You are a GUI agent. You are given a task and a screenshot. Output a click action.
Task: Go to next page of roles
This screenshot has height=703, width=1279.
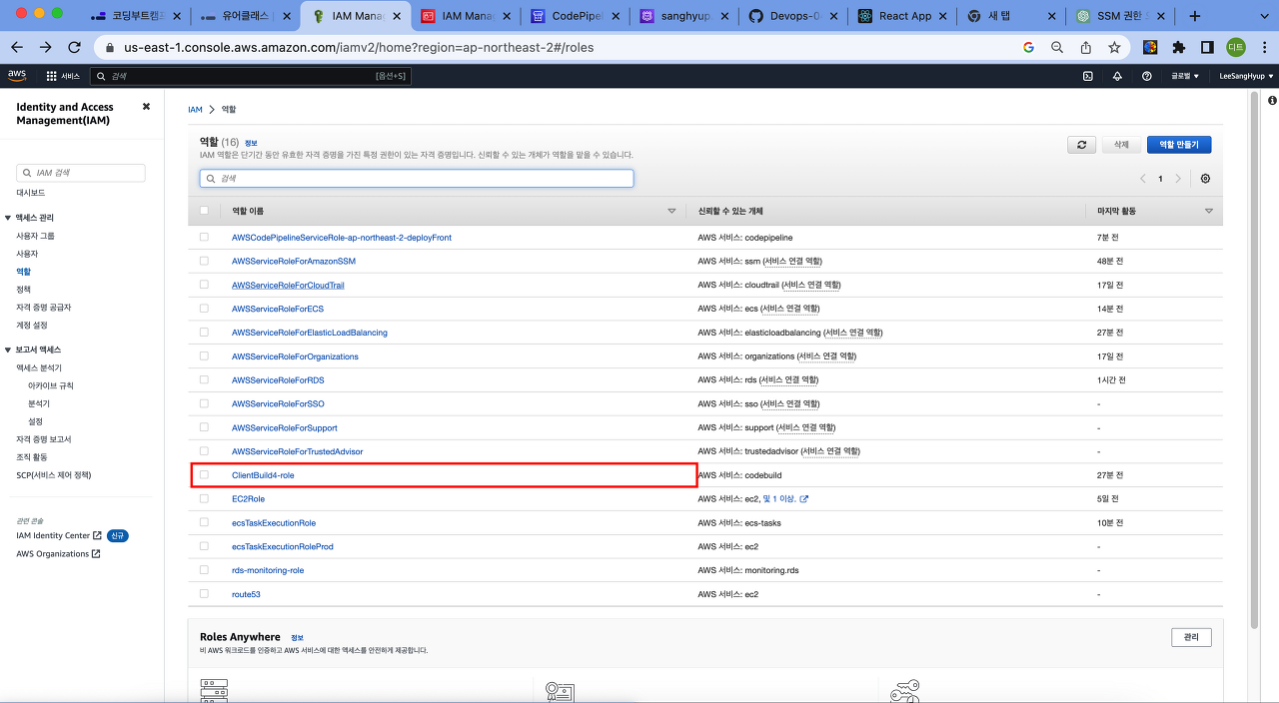click(x=1178, y=179)
